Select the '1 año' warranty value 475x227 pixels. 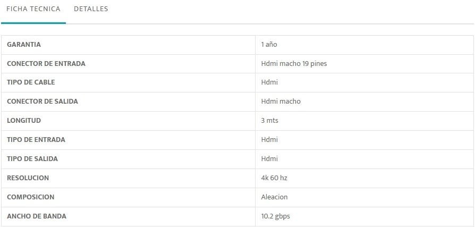click(269, 45)
